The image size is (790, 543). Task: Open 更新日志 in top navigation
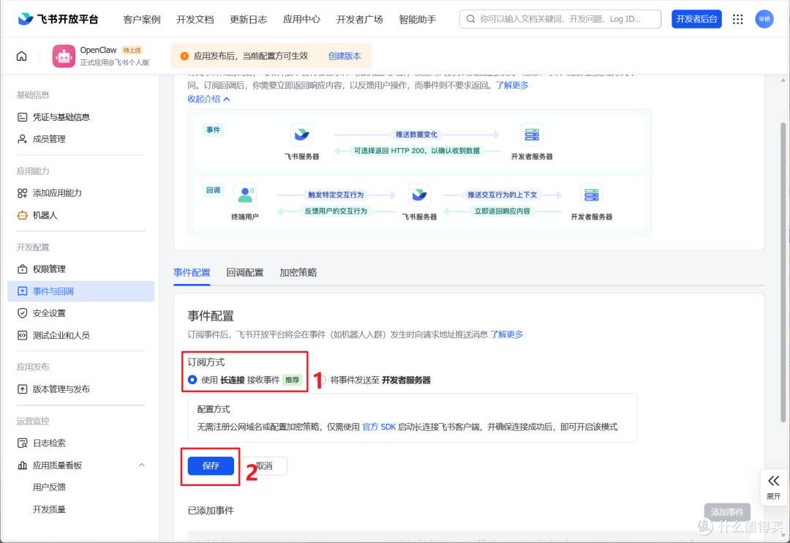point(249,20)
